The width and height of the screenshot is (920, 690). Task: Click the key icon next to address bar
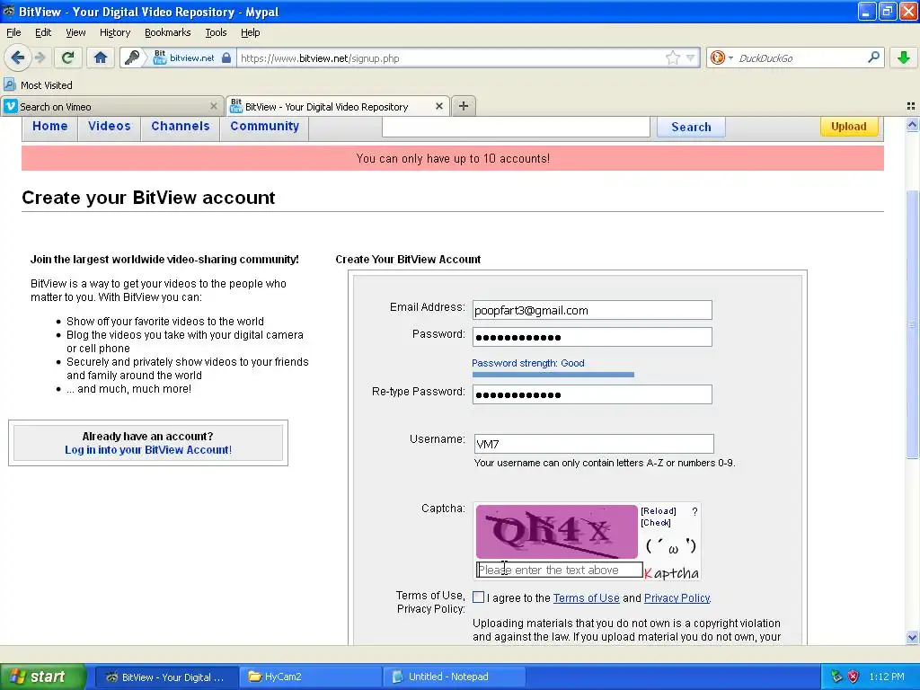[133, 57]
